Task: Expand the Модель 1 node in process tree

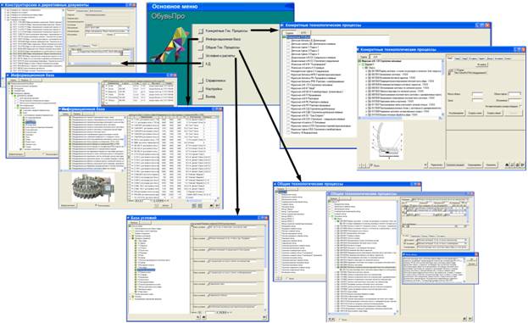Action: click(360, 64)
